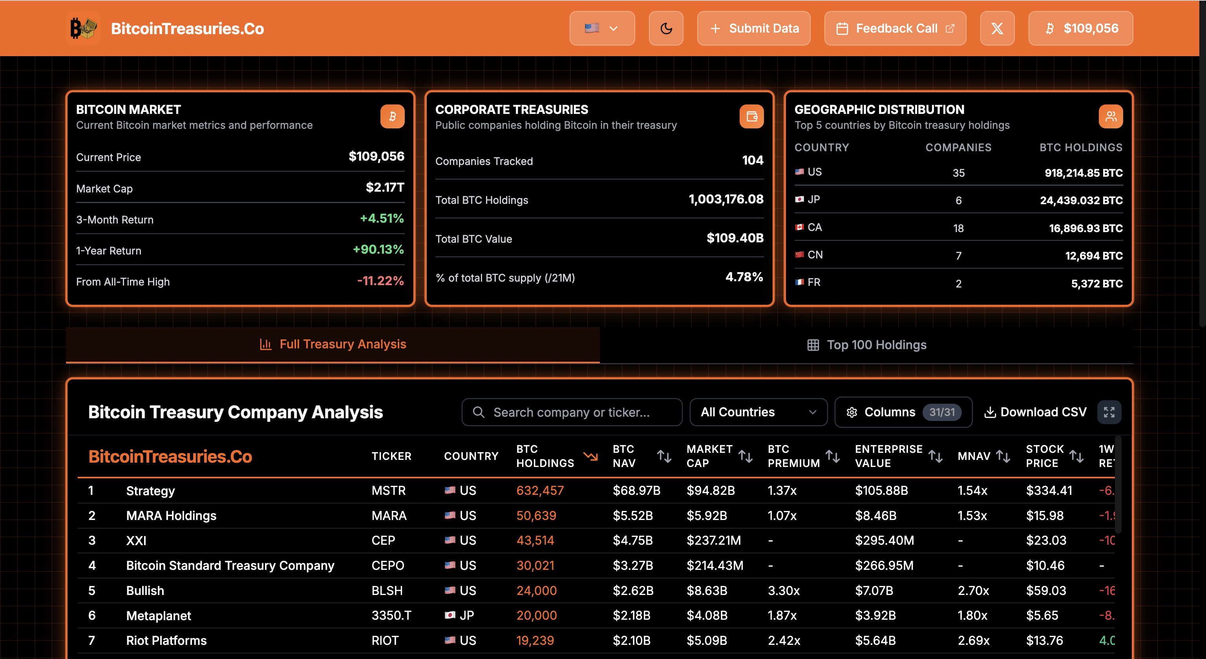This screenshot has width=1206, height=659.
Task: Switch to Top 100 Holdings tab
Action: tap(866, 345)
